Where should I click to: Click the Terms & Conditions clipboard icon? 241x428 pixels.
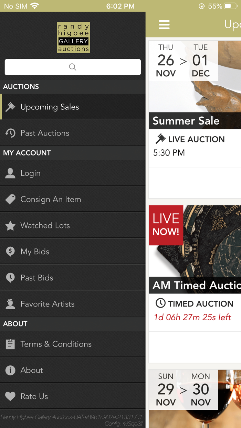click(x=10, y=344)
